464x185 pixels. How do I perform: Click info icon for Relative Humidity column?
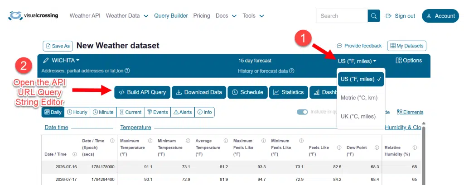click(415, 147)
